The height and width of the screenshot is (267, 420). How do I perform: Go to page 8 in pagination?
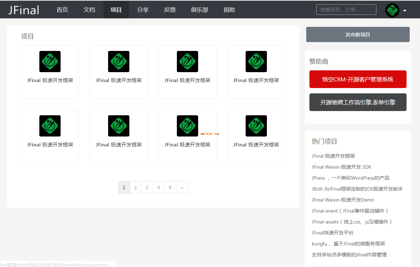coord(170,187)
